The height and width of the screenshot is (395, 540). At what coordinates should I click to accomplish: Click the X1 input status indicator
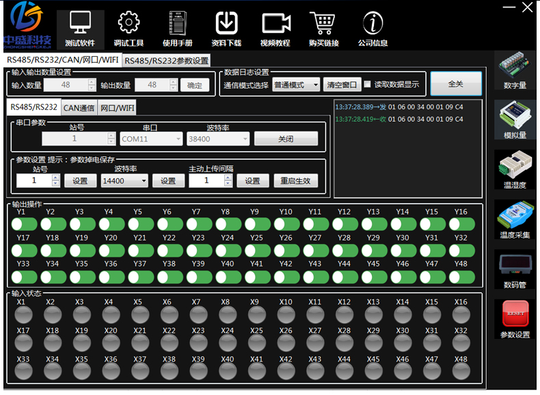[24, 314]
